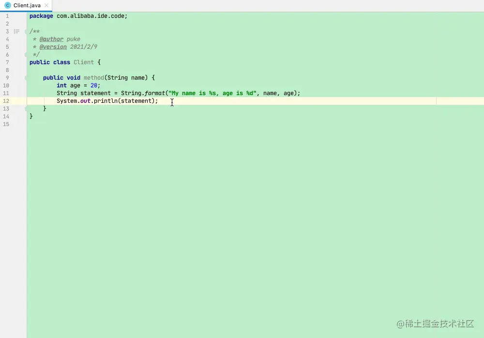This screenshot has width=484, height=338.
Task: Click the method name 'method' on line 9
Action: tap(94, 78)
